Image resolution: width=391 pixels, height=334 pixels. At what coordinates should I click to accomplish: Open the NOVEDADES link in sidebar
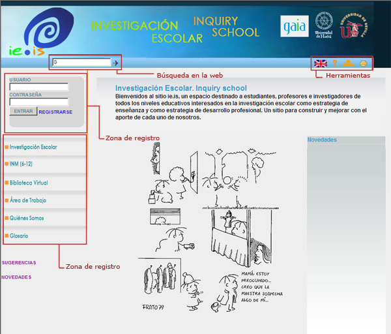[16, 277]
